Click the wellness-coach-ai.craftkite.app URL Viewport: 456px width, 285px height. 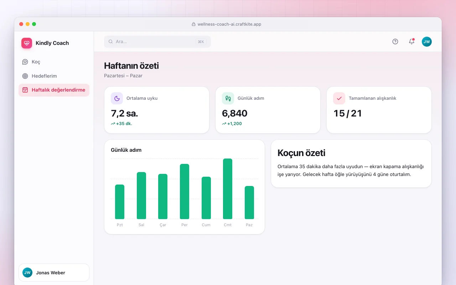tap(229, 24)
